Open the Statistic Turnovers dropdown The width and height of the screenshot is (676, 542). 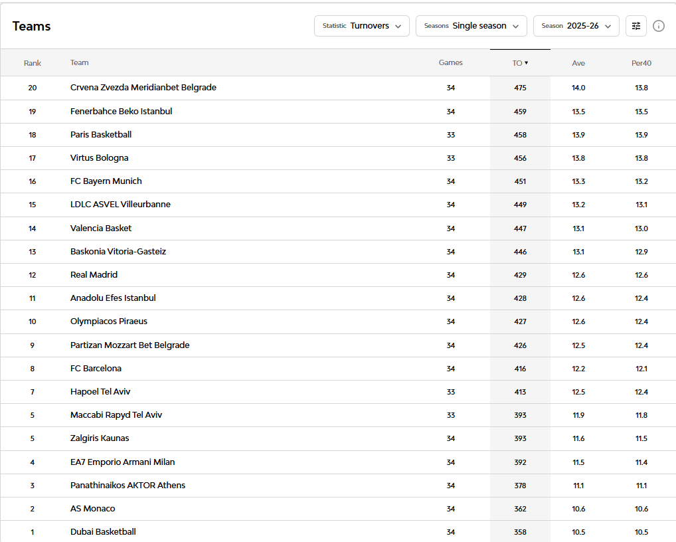[x=362, y=26]
